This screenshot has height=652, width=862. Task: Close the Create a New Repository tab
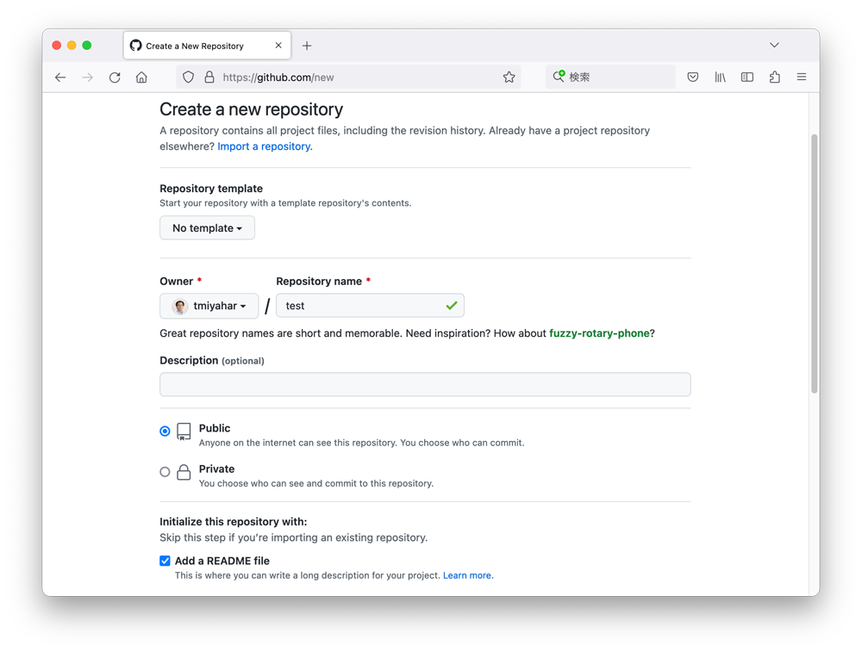click(278, 46)
